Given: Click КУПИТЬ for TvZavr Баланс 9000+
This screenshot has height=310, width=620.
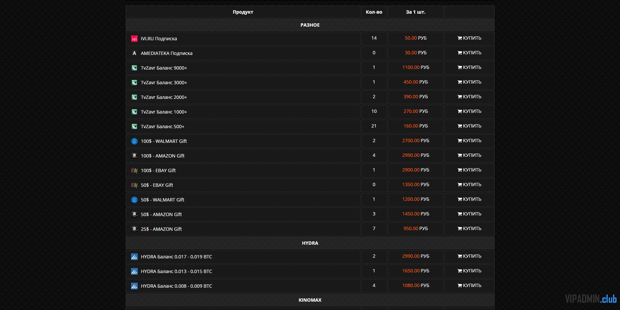Looking at the screenshot, I should (x=469, y=68).
